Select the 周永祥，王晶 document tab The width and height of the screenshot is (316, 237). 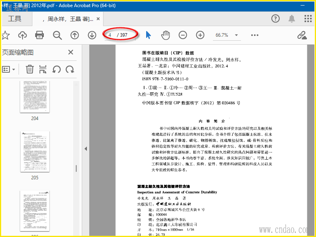68,19
